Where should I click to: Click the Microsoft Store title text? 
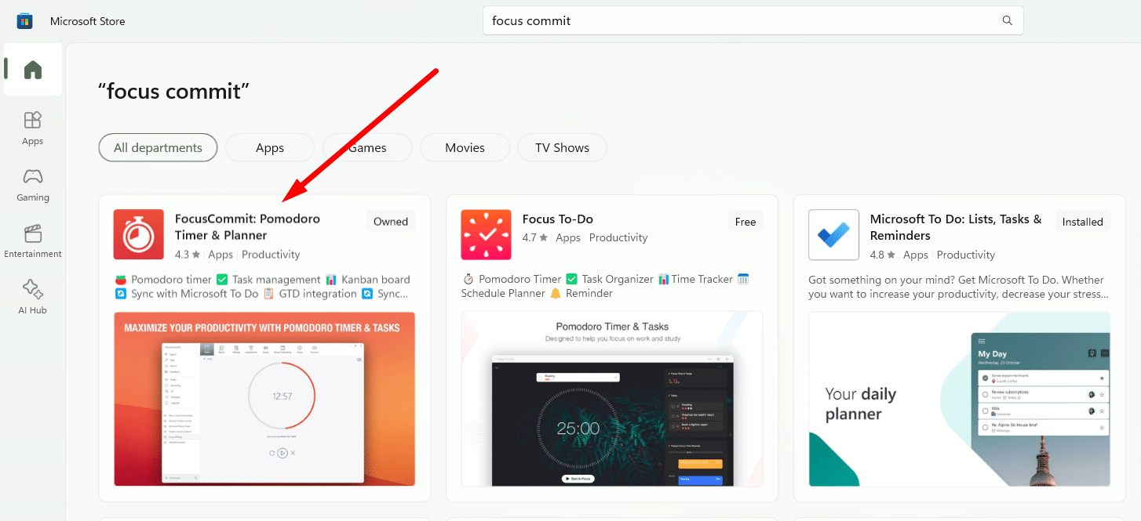88,21
